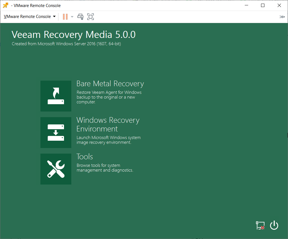288x239 pixels.
Task: Open the Bare Metal Recovery tile icon
Action: [56, 96]
